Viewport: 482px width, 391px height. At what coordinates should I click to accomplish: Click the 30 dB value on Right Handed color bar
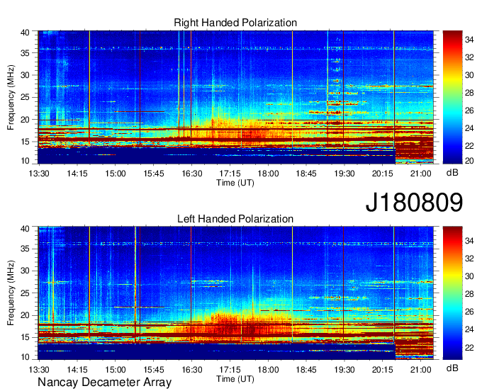coord(469,75)
